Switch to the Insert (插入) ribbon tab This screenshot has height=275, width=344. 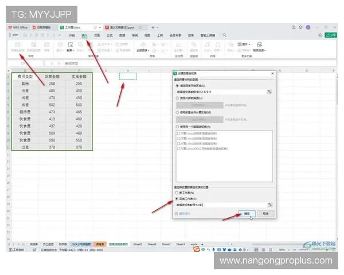(84, 35)
